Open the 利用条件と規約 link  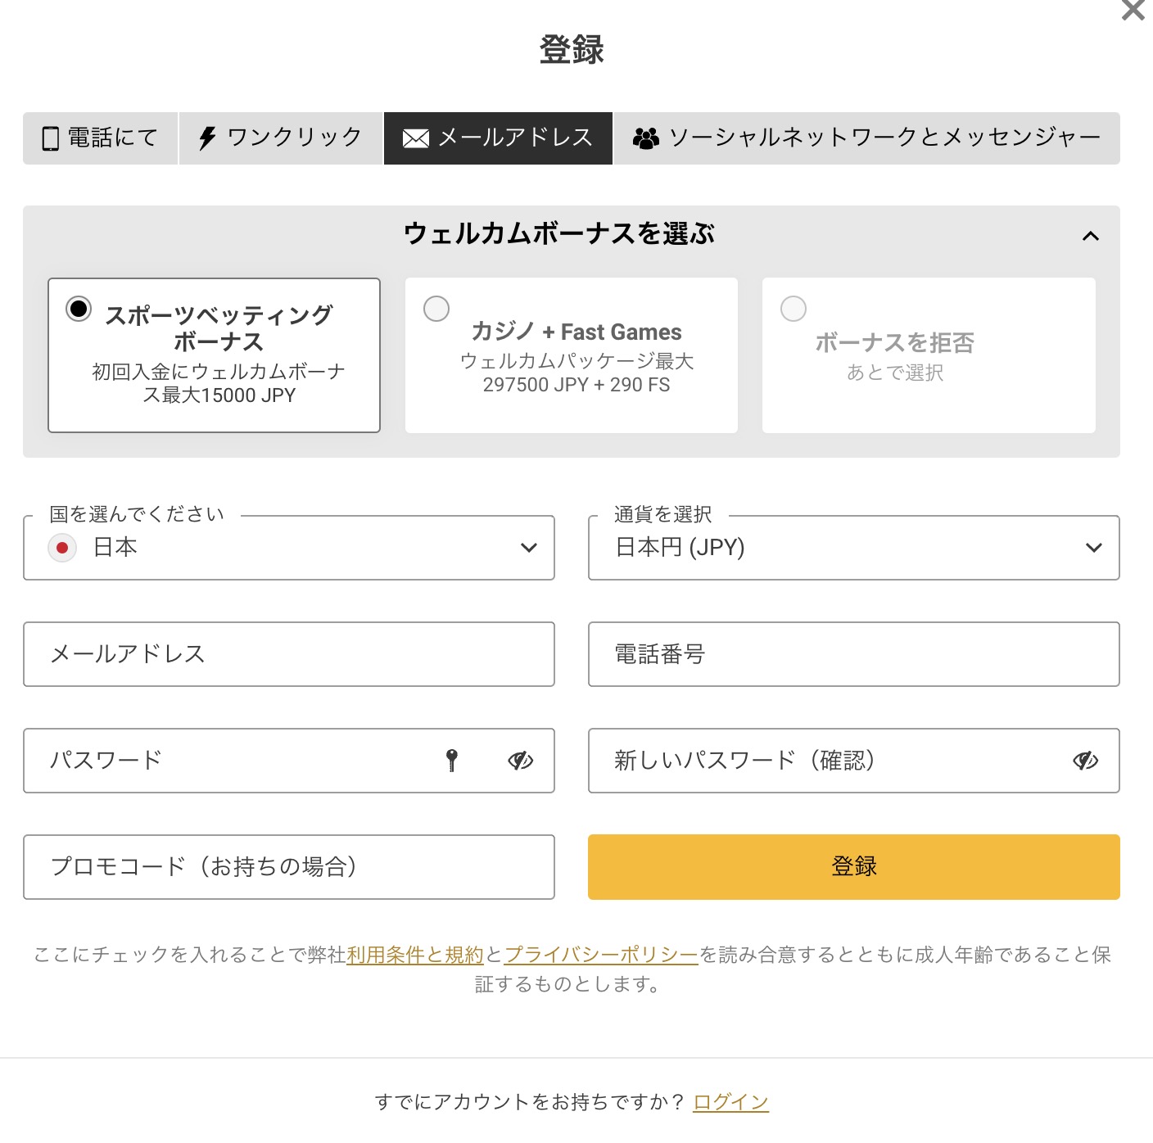click(415, 955)
